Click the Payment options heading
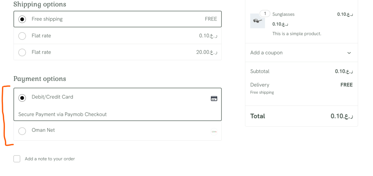Viewport: 373px width, 176px height. [40, 79]
